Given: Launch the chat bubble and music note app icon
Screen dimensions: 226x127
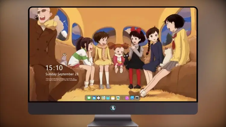Looking at the screenshot, I should click(x=103, y=98).
